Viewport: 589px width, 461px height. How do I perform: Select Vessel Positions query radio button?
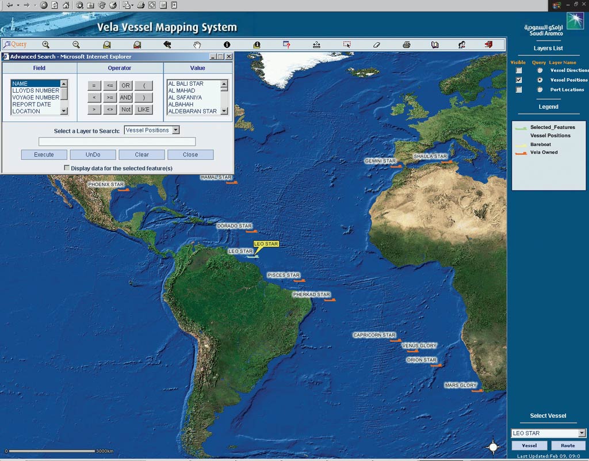(x=540, y=80)
